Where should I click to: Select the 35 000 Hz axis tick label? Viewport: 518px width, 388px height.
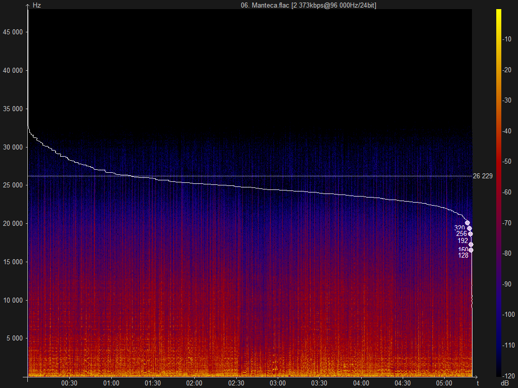pyautogui.click(x=13, y=109)
